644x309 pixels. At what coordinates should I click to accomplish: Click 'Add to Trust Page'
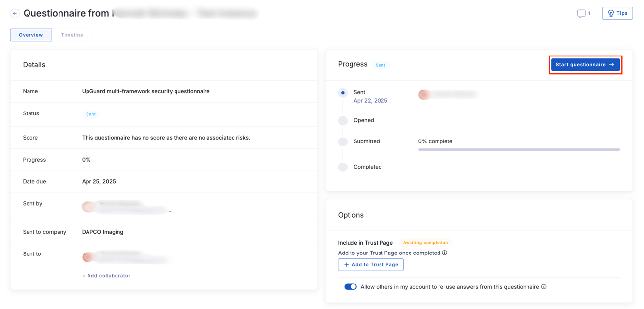pyautogui.click(x=371, y=264)
